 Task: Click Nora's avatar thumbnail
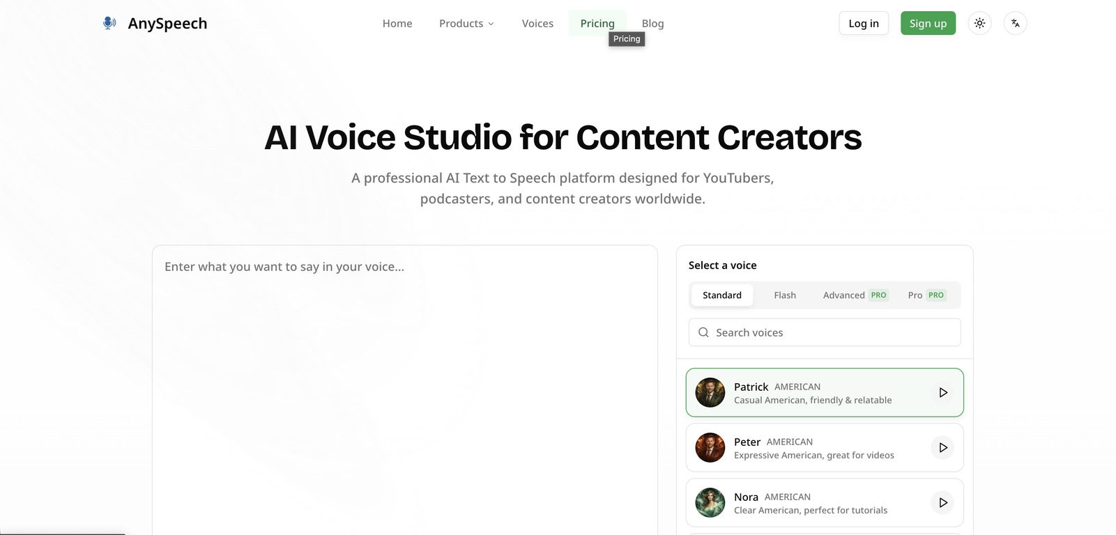pos(710,503)
